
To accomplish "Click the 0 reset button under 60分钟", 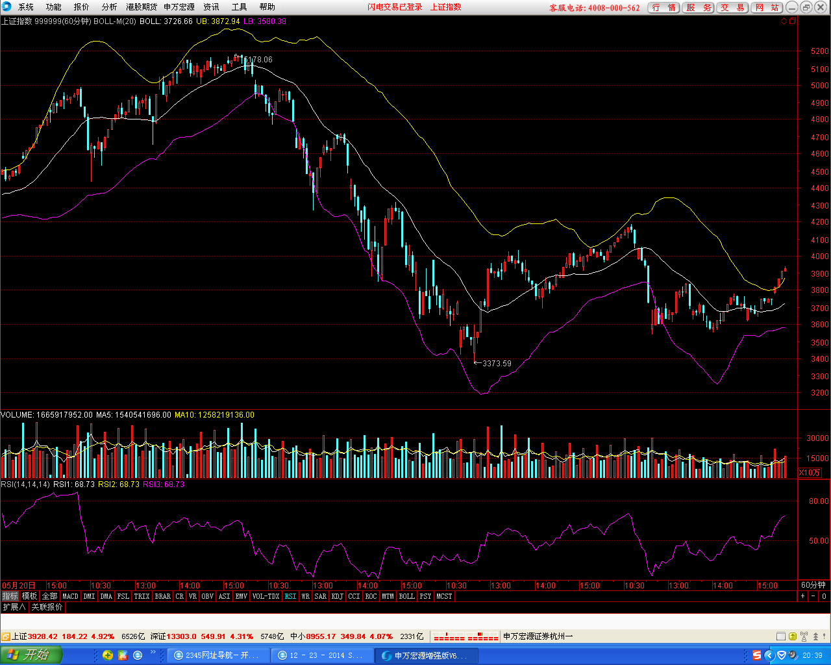I will (824, 596).
